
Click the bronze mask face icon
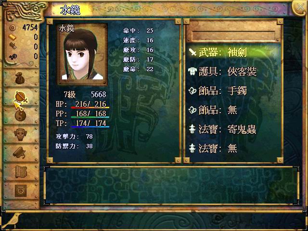coord(20,134)
